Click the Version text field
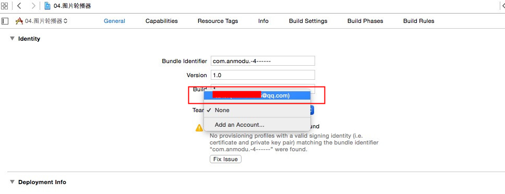 coord(262,75)
